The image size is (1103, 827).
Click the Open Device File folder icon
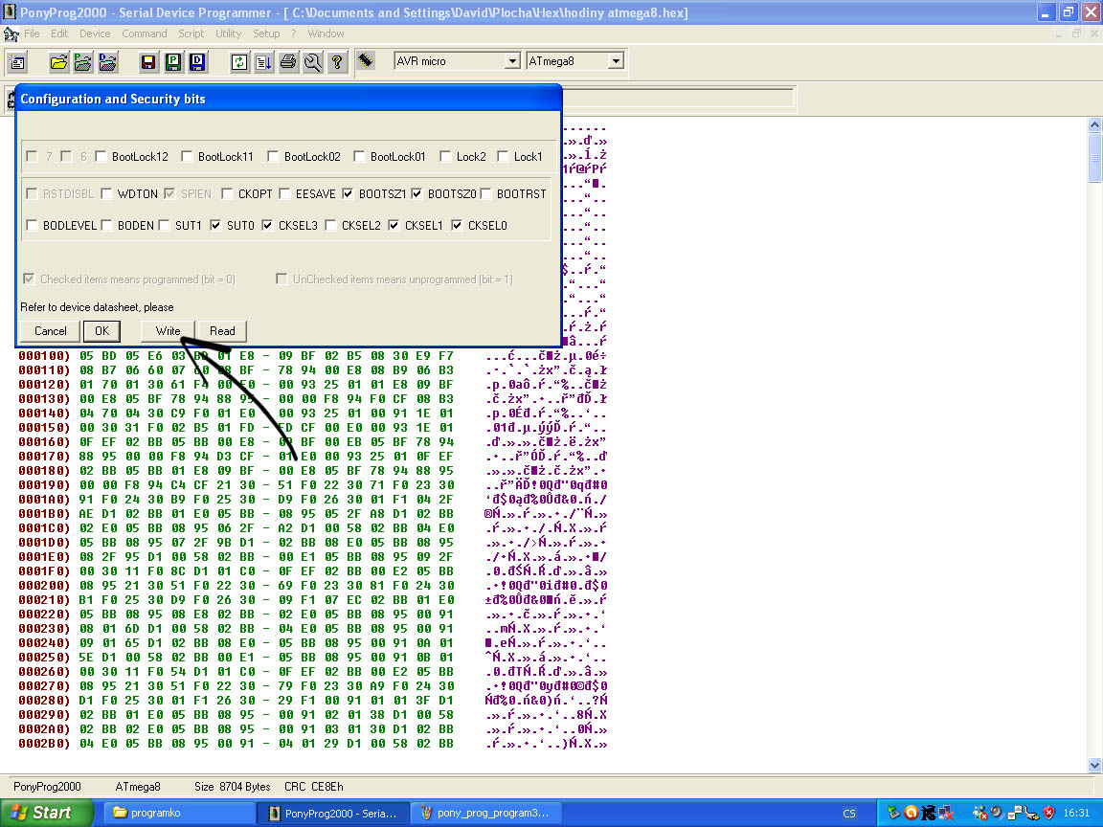(59, 62)
